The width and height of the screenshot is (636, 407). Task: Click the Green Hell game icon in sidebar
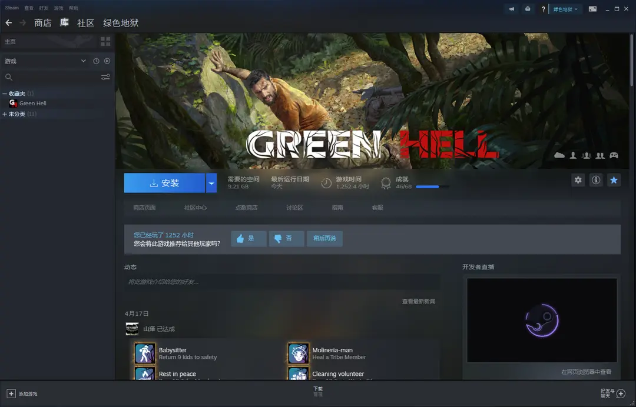(x=14, y=104)
